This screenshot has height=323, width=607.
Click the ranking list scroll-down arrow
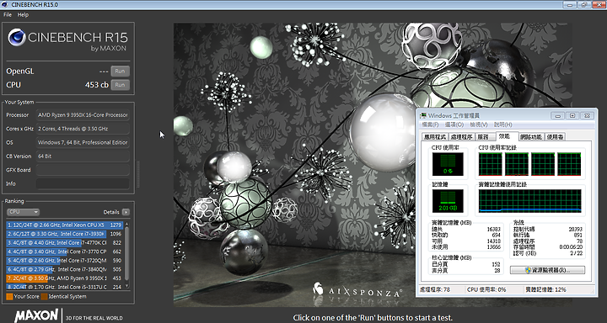(x=126, y=287)
